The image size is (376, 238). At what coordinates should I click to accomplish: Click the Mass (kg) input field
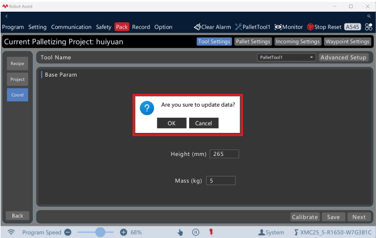[221, 181]
